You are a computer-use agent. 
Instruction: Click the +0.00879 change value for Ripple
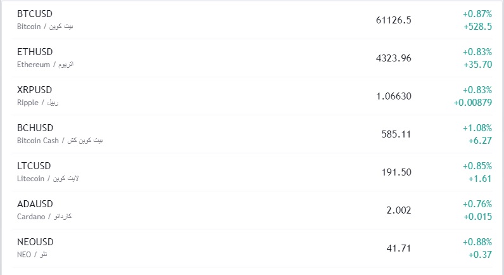[472, 102]
